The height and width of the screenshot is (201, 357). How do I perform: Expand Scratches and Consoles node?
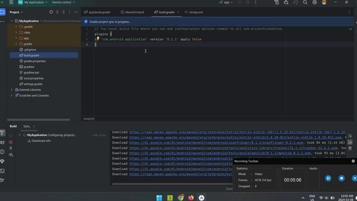[12, 95]
